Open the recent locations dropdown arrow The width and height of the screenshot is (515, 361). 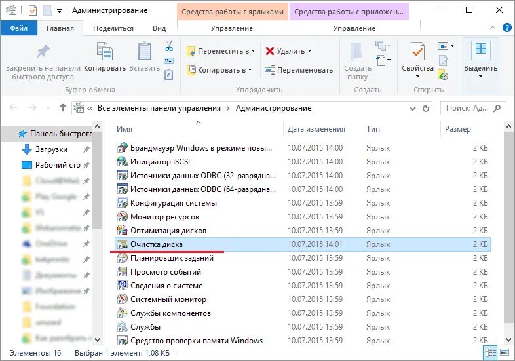(48, 107)
